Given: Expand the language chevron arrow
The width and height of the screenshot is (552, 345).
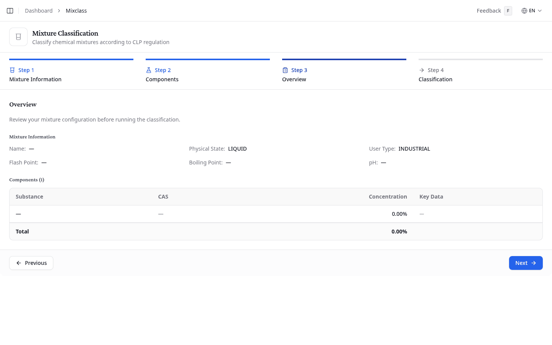Looking at the screenshot, I should point(540,11).
